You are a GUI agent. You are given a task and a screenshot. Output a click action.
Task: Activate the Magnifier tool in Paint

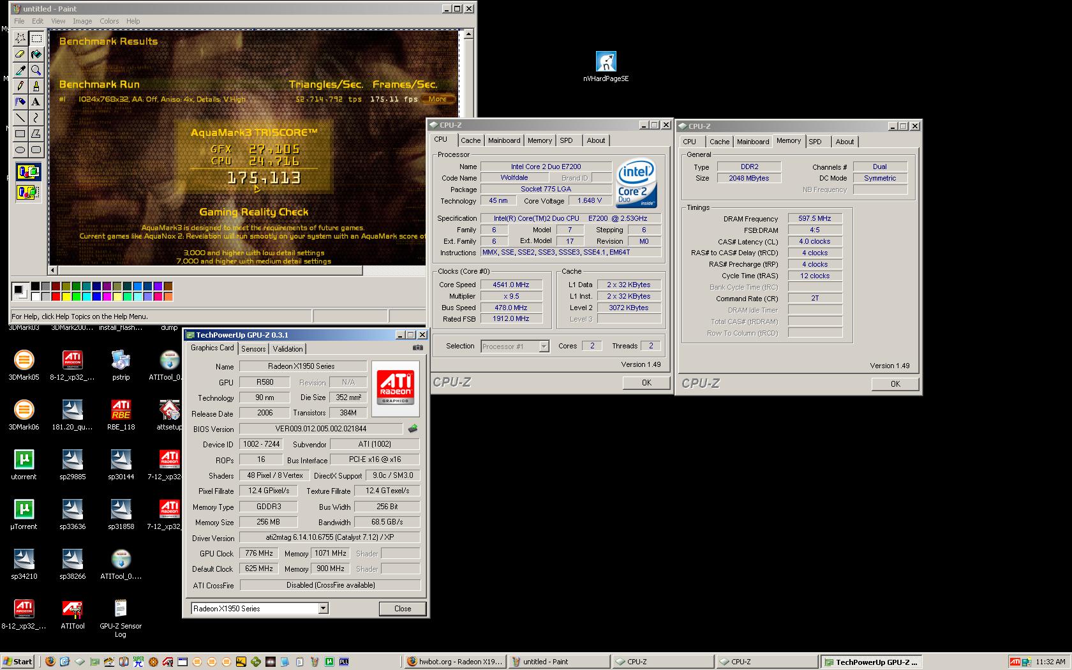(x=36, y=70)
